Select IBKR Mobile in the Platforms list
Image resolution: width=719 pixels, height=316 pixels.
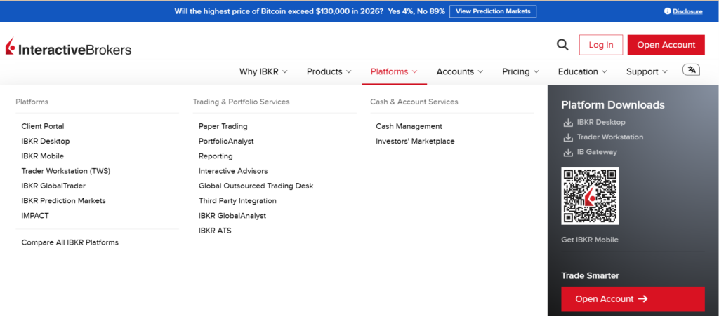click(43, 156)
